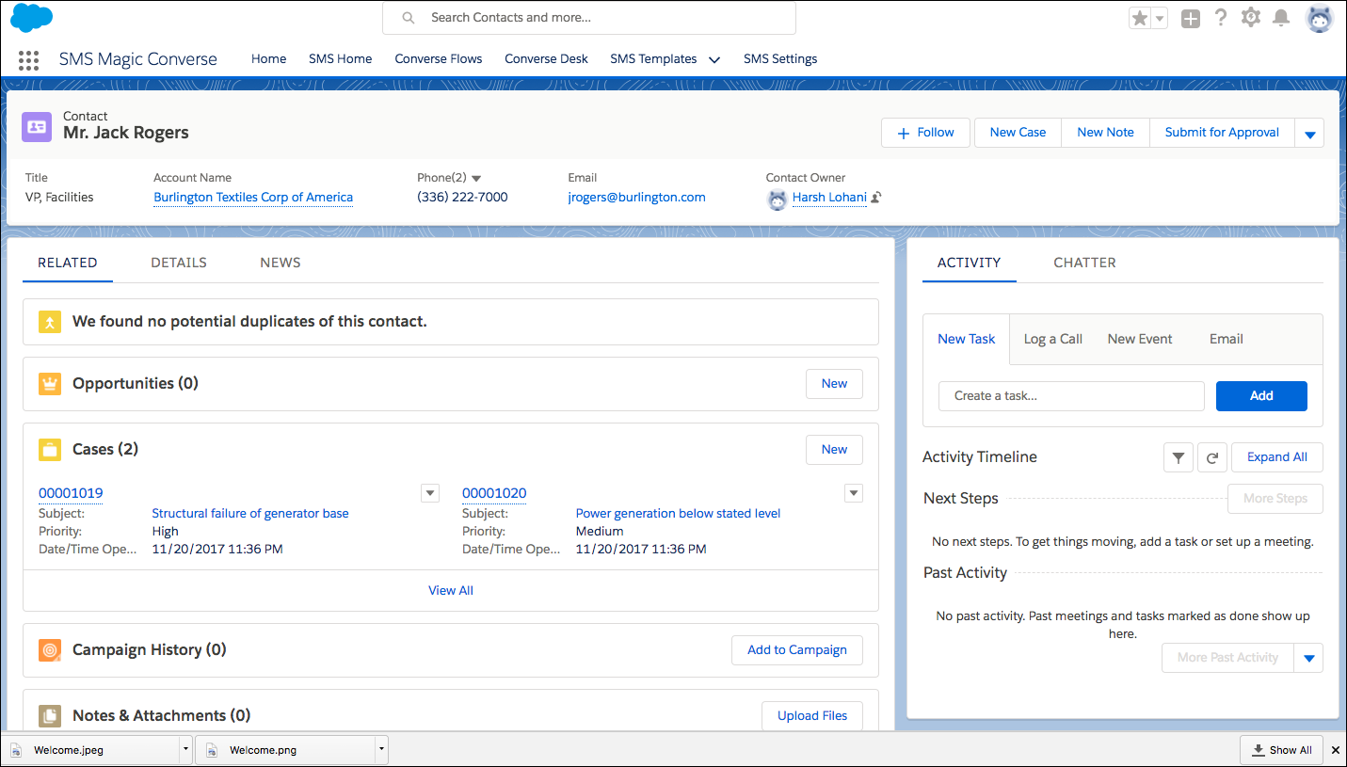Screen dimensions: 1347x767
Task: Select the New Event tab
Action: 1140,339
